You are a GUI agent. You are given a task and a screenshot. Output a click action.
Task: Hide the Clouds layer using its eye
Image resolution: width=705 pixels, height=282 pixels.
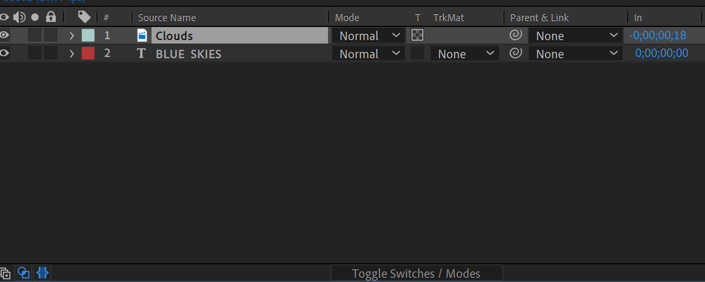(5, 35)
